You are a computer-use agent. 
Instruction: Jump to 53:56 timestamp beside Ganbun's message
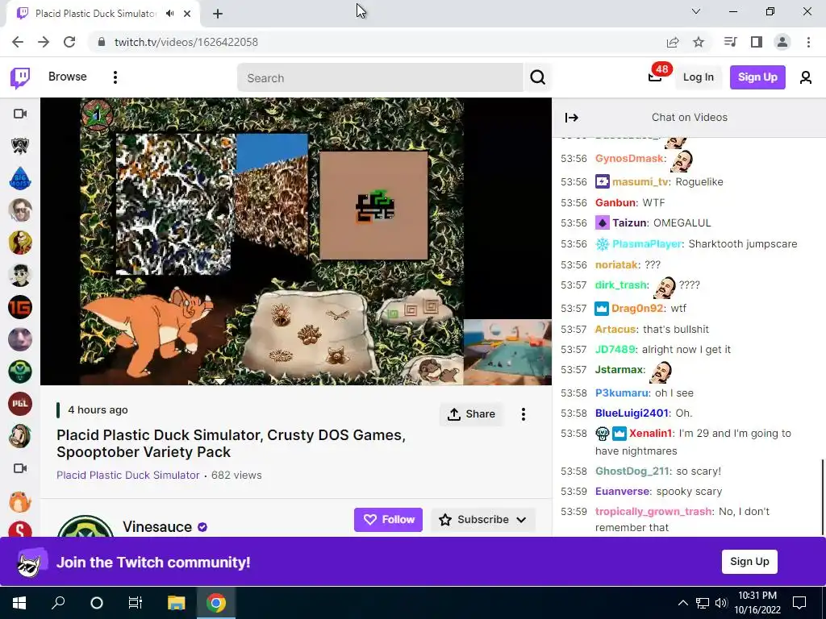click(574, 202)
